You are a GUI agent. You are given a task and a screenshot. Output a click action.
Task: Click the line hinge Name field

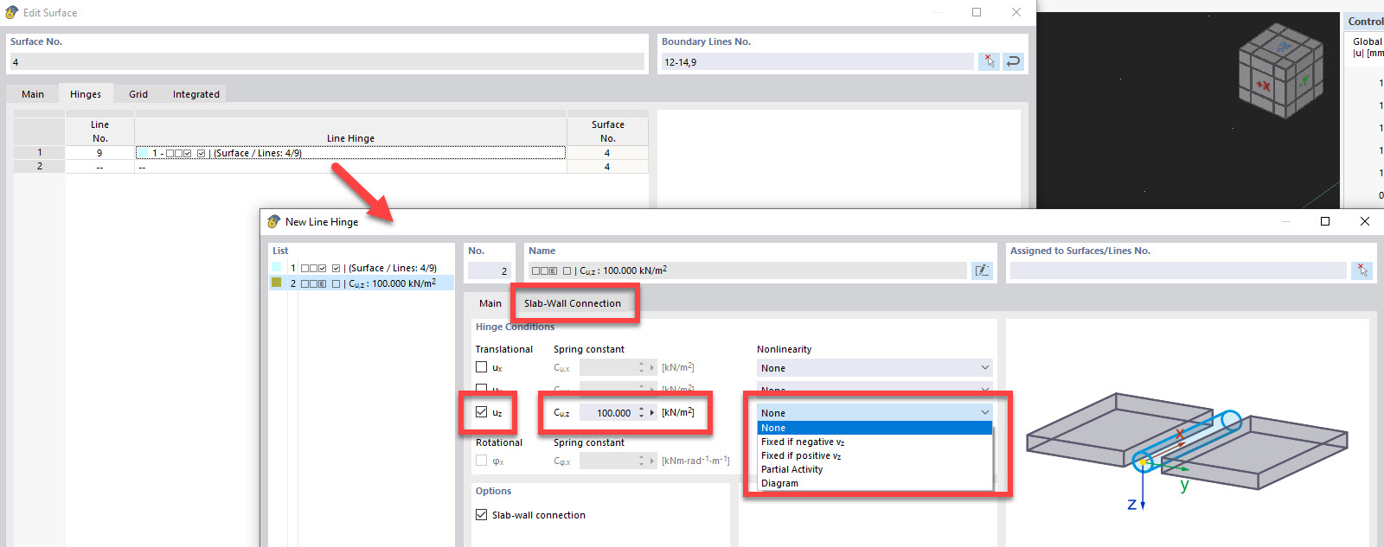747,270
